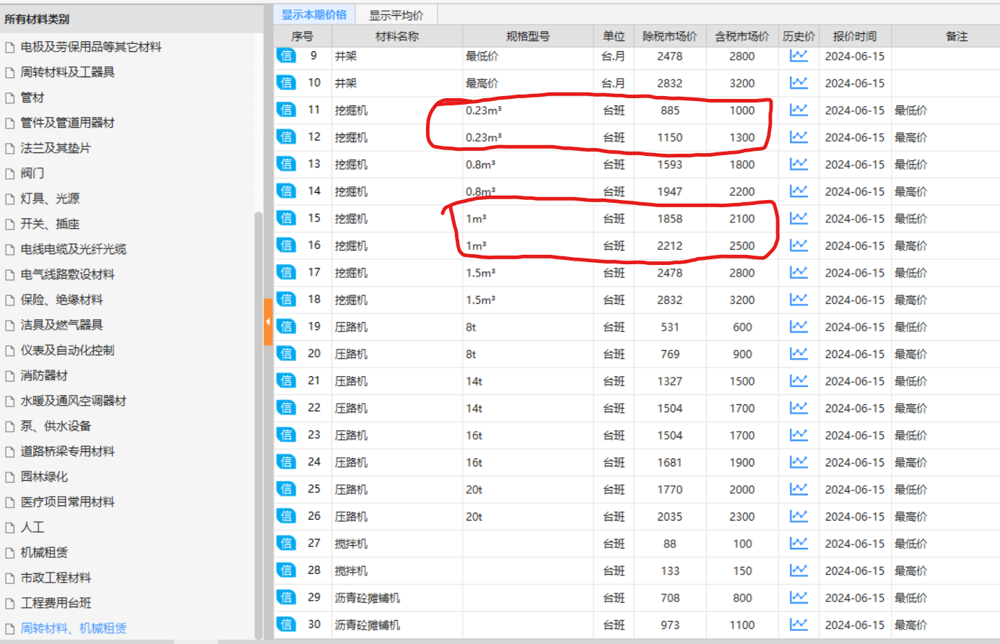Click 沥青砼摊铺机 name cell in row 29

397,598
